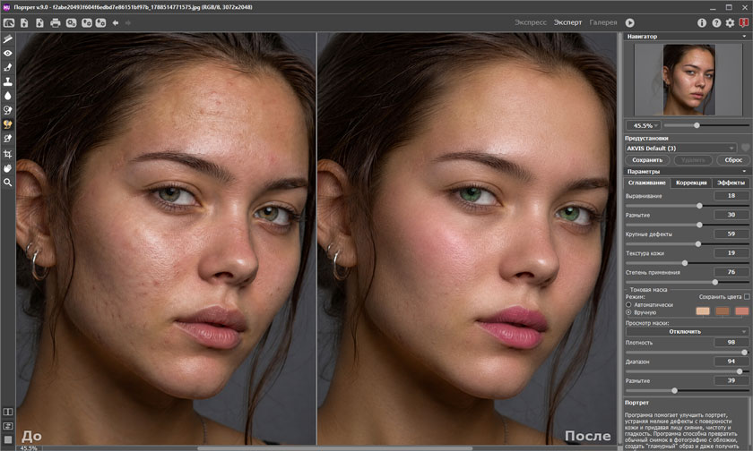This screenshot has height=451, width=753.
Task: Click the horizontal scrollbar under image
Action: point(334,448)
